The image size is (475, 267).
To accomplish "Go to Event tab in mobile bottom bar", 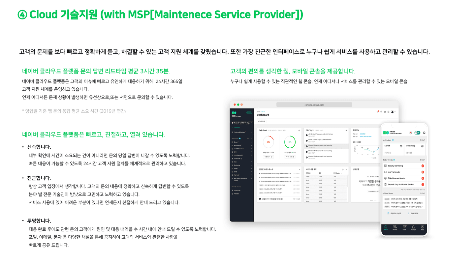I will pyautogui.click(x=404, y=228).
